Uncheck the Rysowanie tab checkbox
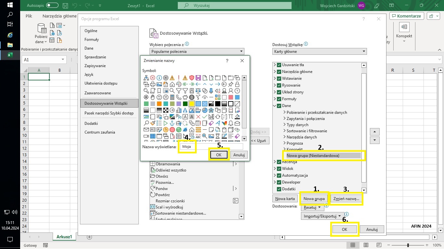This screenshot has height=249, width=444. point(279,85)
